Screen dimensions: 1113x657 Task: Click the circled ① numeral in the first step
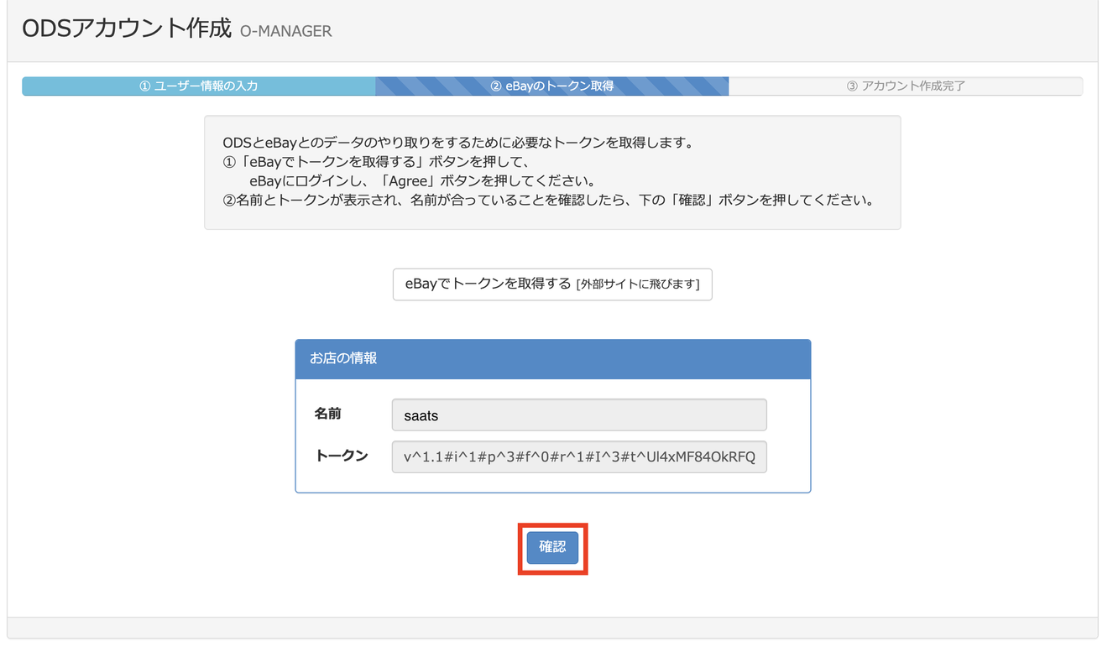144,86
